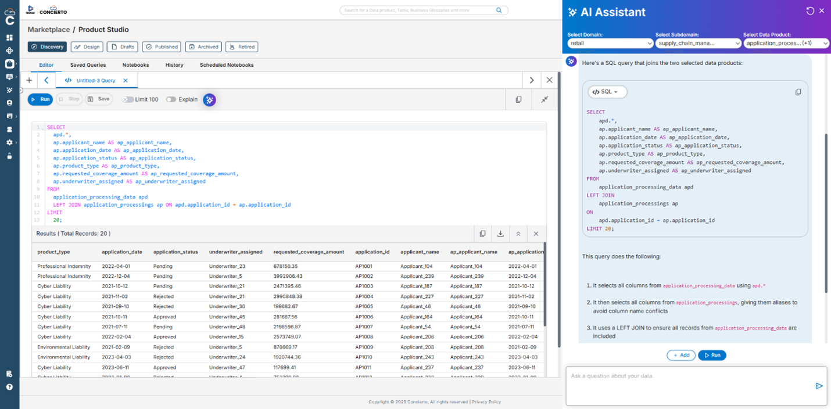Copy the query using editor copy icon
The height and width of the screenshot is (409, 831).
coord(518,100)
